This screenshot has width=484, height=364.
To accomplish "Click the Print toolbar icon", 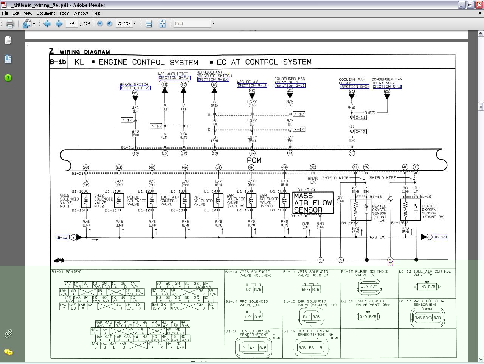I will (10, 24).
